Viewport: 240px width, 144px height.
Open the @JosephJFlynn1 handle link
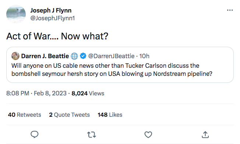(x=53, y=18)
